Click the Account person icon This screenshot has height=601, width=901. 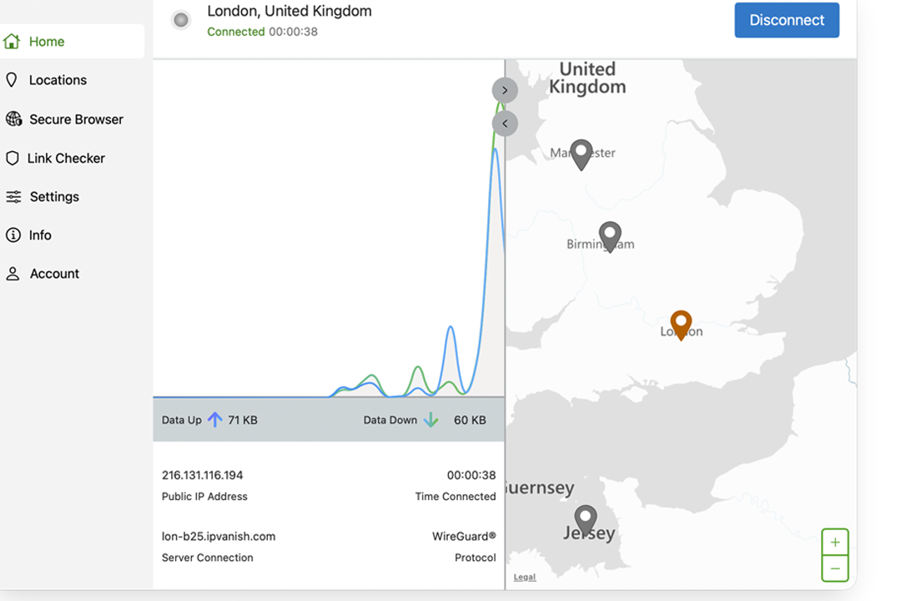[13, 274]
